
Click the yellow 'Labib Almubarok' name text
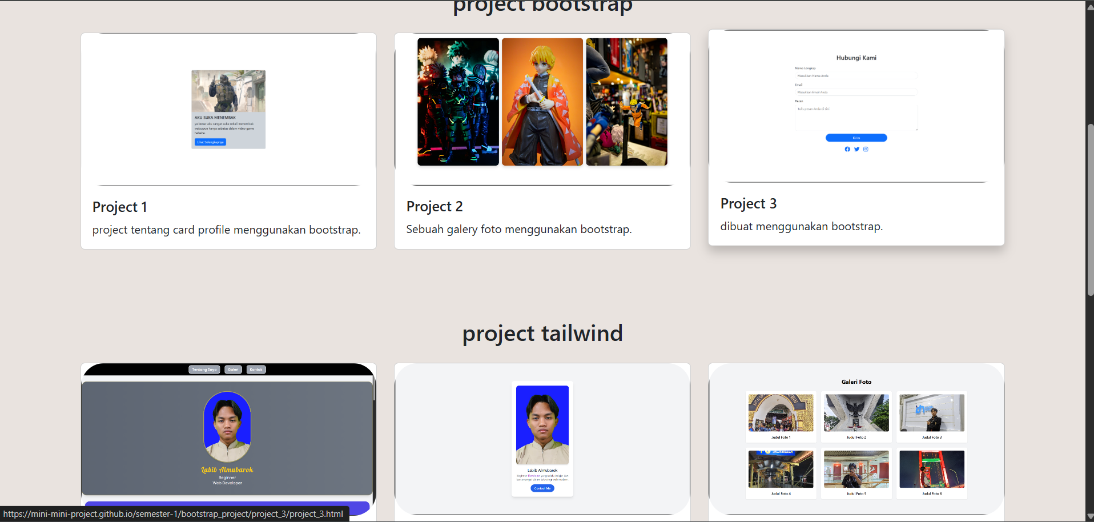pyautogui.click(x=227, y=470)
